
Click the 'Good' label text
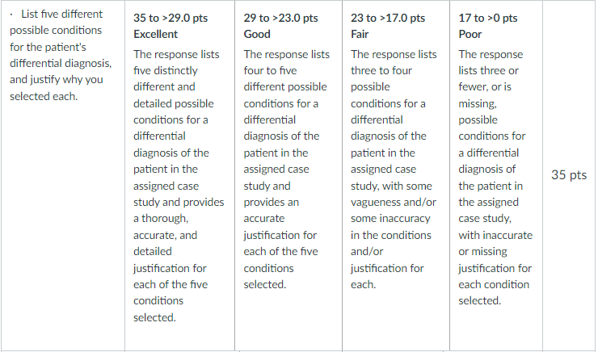point(257,34)
